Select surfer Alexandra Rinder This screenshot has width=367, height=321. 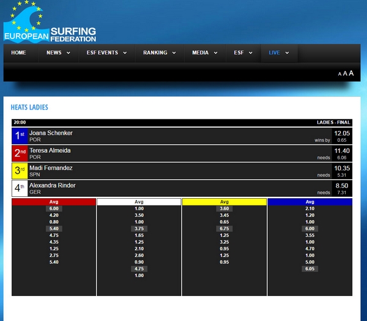pyautogui.click(x=53, y=185)
